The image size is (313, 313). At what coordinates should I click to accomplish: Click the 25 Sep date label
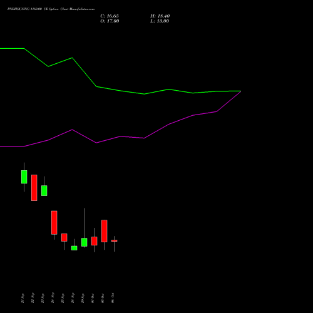63,298
